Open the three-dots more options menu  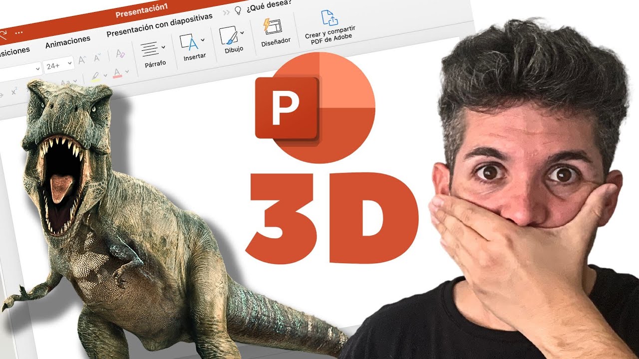(x=19, y=32)
